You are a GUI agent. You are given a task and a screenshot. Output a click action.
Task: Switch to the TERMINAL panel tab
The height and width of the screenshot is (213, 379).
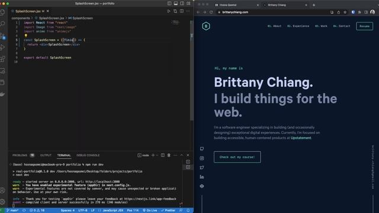[64, 155]
